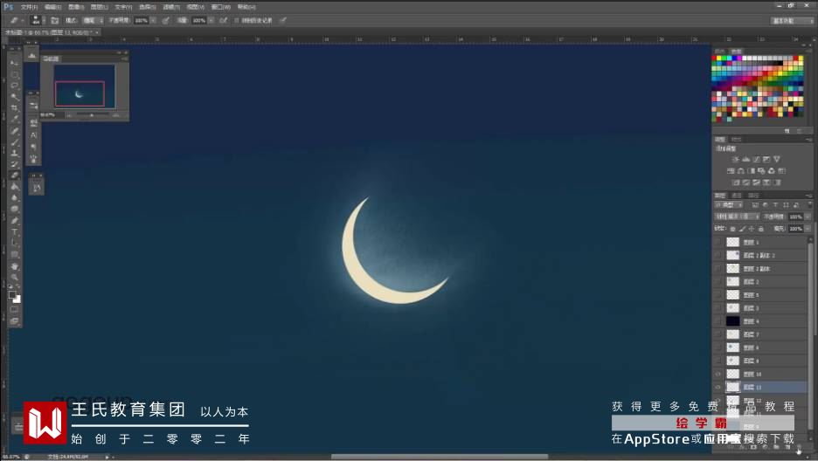The image size is (818, 461).
Task: Switch to the 颜色 color tab
Action: pyautogui.click(x=719, y=51)
